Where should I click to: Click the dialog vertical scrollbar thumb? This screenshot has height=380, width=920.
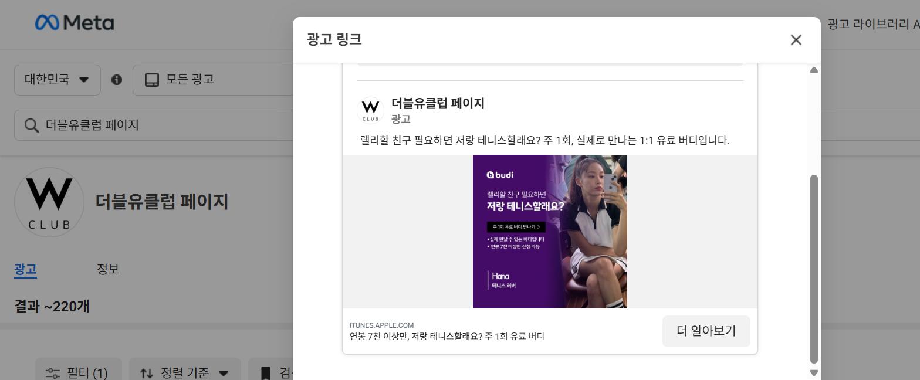[814, 269]
